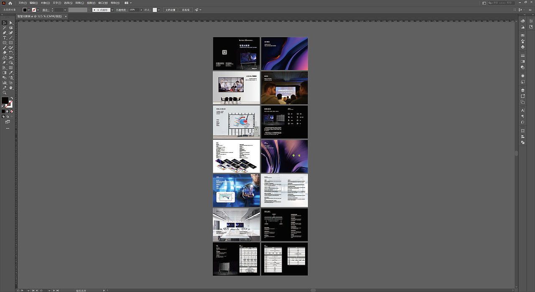
Task: Open brush definition '5 点圆形' dropdown
Action: (x=112, y=10)
